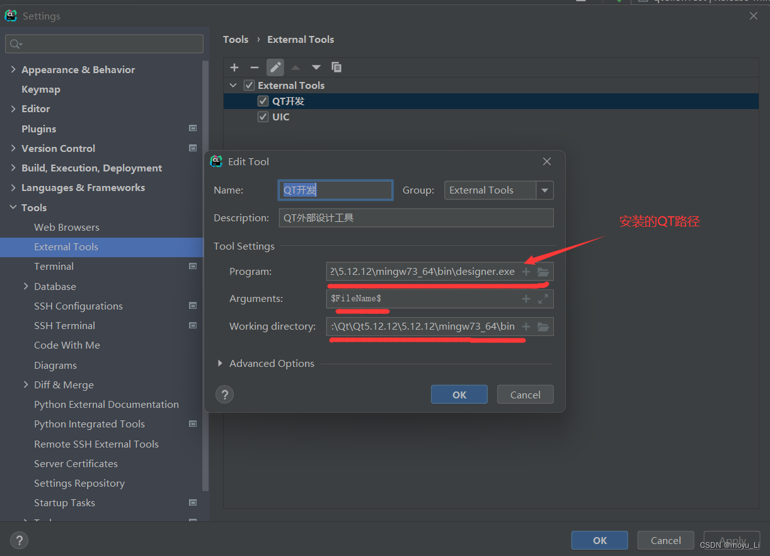This screenshot has width=770, height=556.
Task: Expand the Diff & Merge subsection
Action: click(26, 385)
